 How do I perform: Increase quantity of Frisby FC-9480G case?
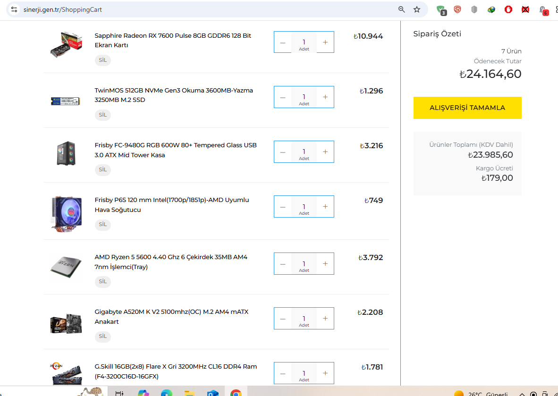pyautogui.click(x=325, y=152)
